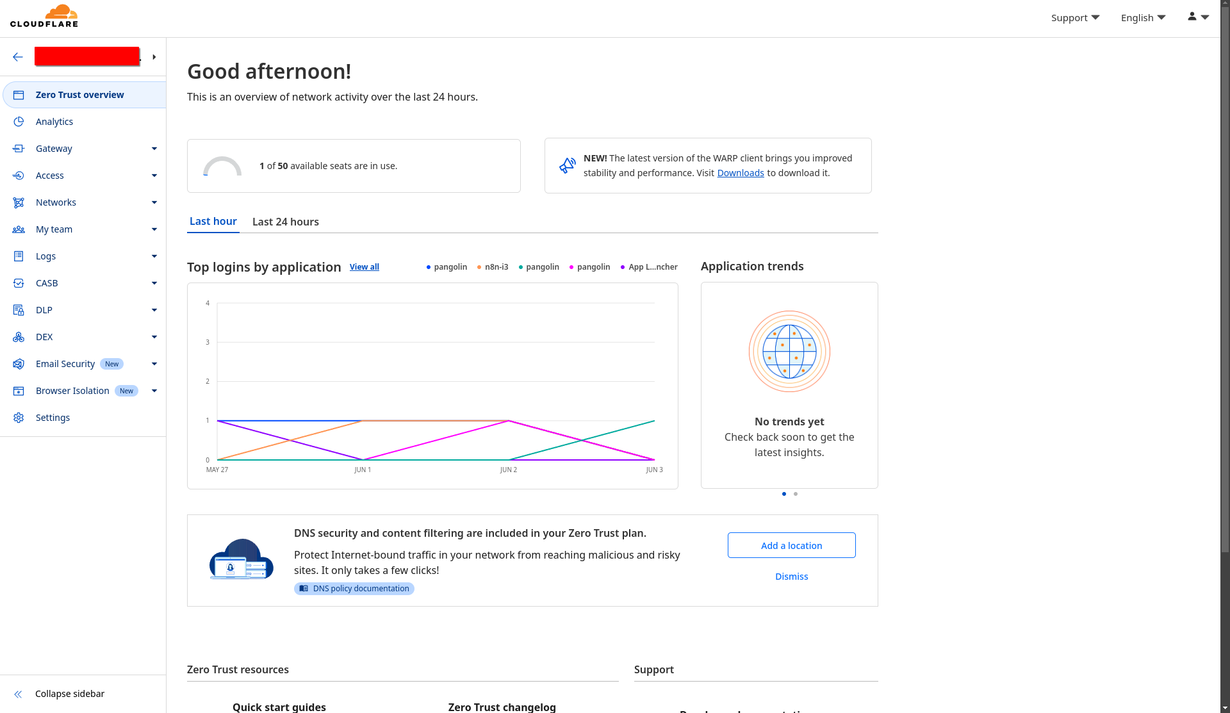1230x713 pixels.
Task: Click the Cloudflare logo
Action: [44, 15]
